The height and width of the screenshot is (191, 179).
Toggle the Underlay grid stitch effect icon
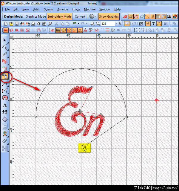[x=58, y=30]
